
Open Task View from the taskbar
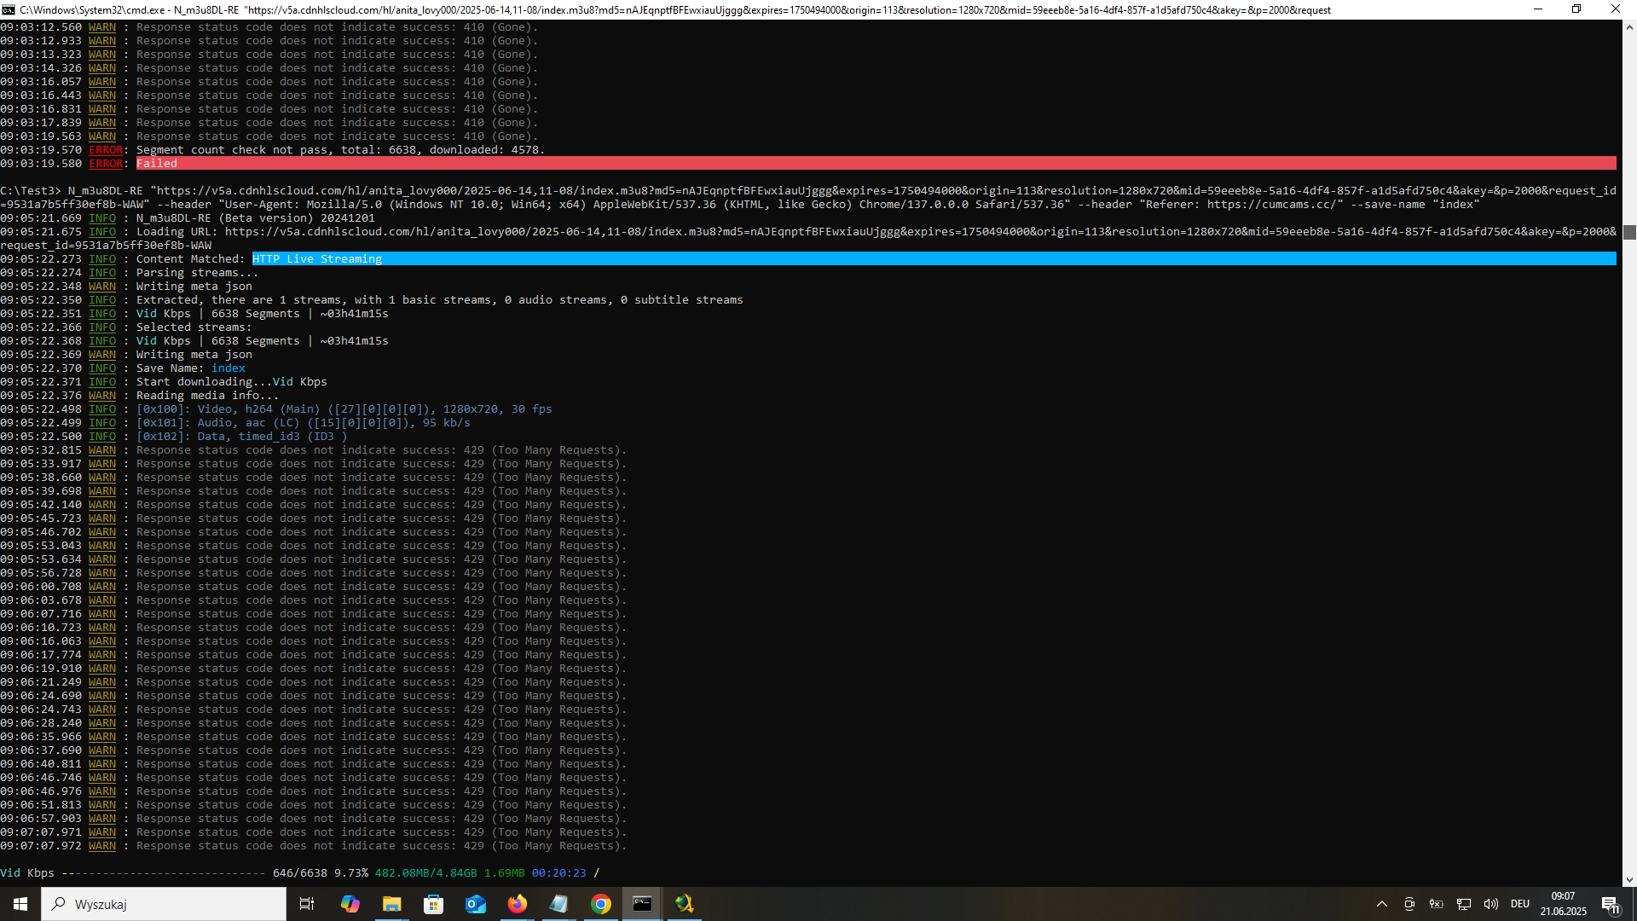pyautogui.click(x=307, y=904)
